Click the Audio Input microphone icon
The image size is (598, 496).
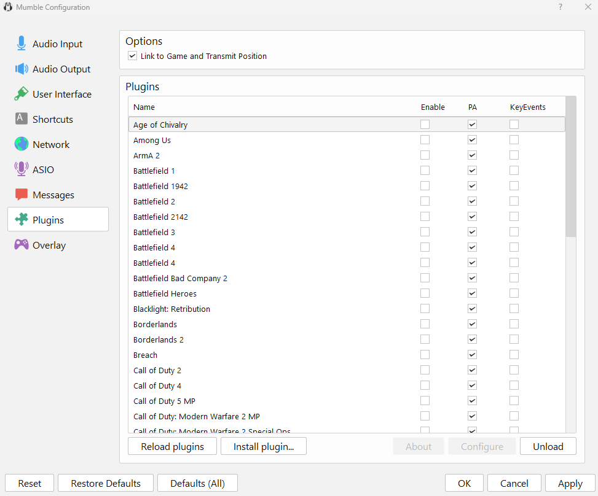pos(22,44)
